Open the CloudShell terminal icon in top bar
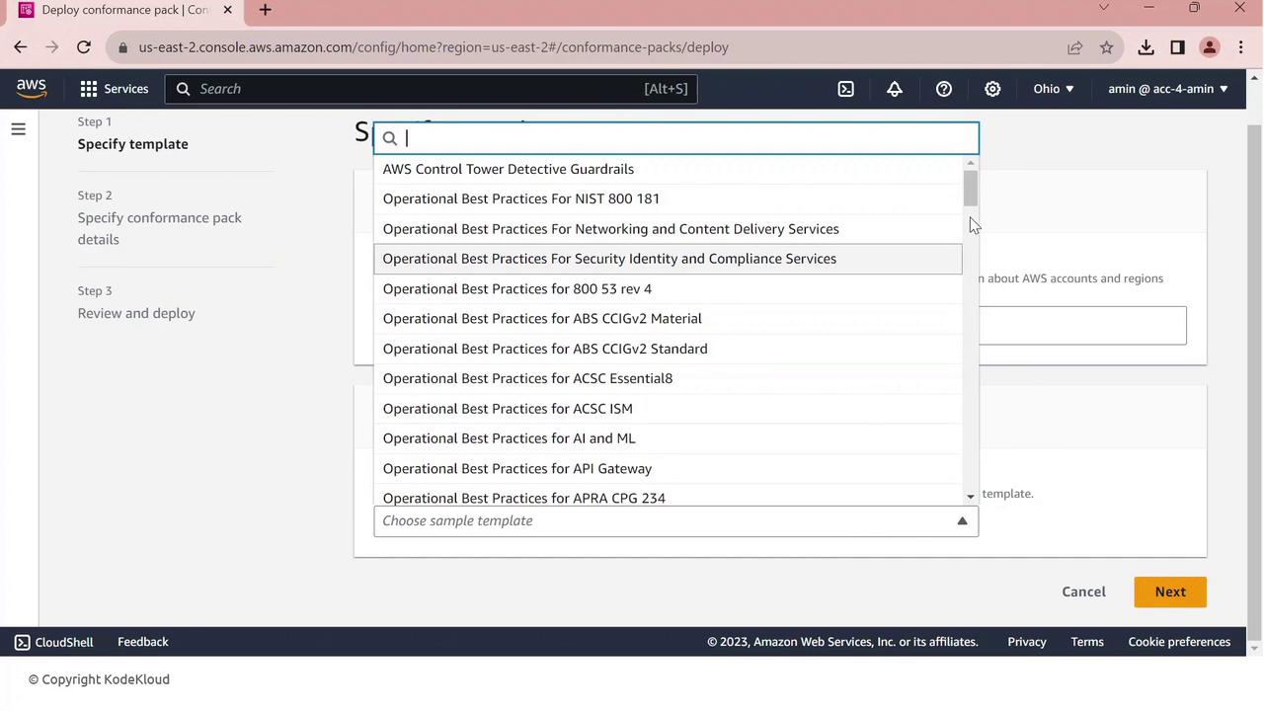This screenshot has width=1264, height=711. point(846,89)
